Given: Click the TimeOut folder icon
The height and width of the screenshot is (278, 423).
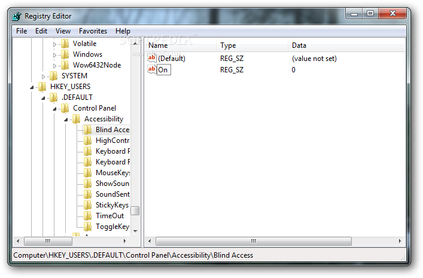Looking at the screenshot, I should point(87,216).
